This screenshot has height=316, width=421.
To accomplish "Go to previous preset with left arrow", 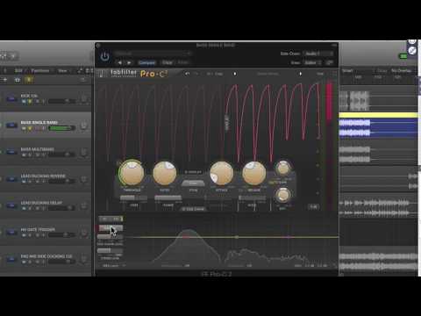I will pos(120,62).
